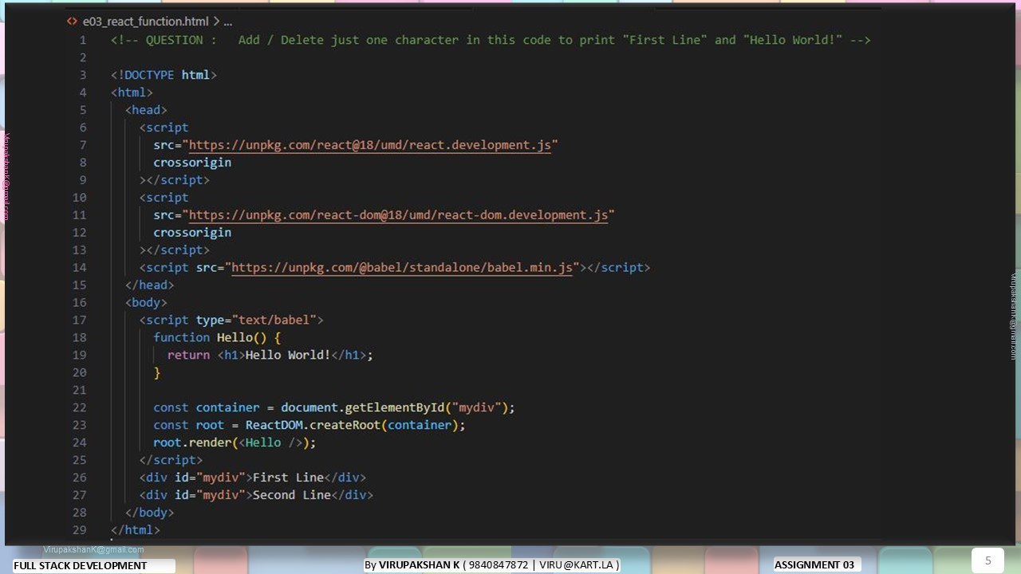The height and width of the screenshot is (574, 1021).
Task: Open the babel.min.js standalone URL
Action: click(x=402, y=268)
